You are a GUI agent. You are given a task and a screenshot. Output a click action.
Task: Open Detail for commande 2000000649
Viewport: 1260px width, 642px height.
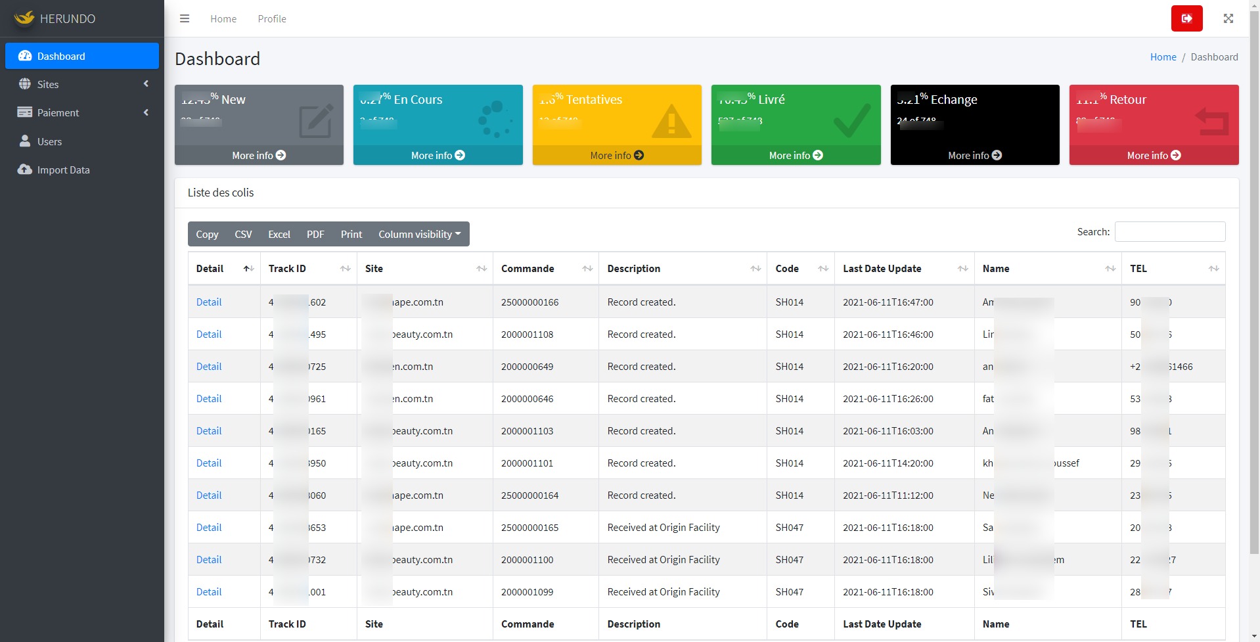click(209, 366)
